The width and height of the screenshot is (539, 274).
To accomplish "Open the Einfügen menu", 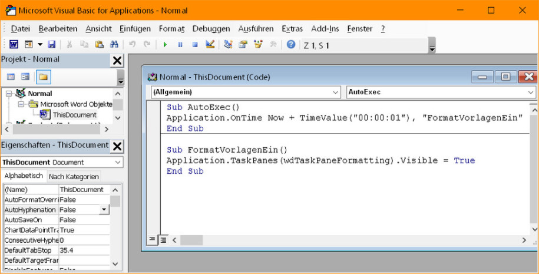I will coord(135,29).
